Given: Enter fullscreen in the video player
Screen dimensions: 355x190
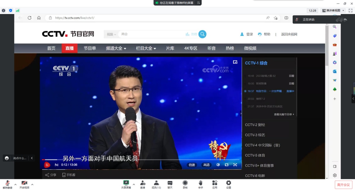Looking at the screenshot, I should pyautogui.click(x=235, y=165).
